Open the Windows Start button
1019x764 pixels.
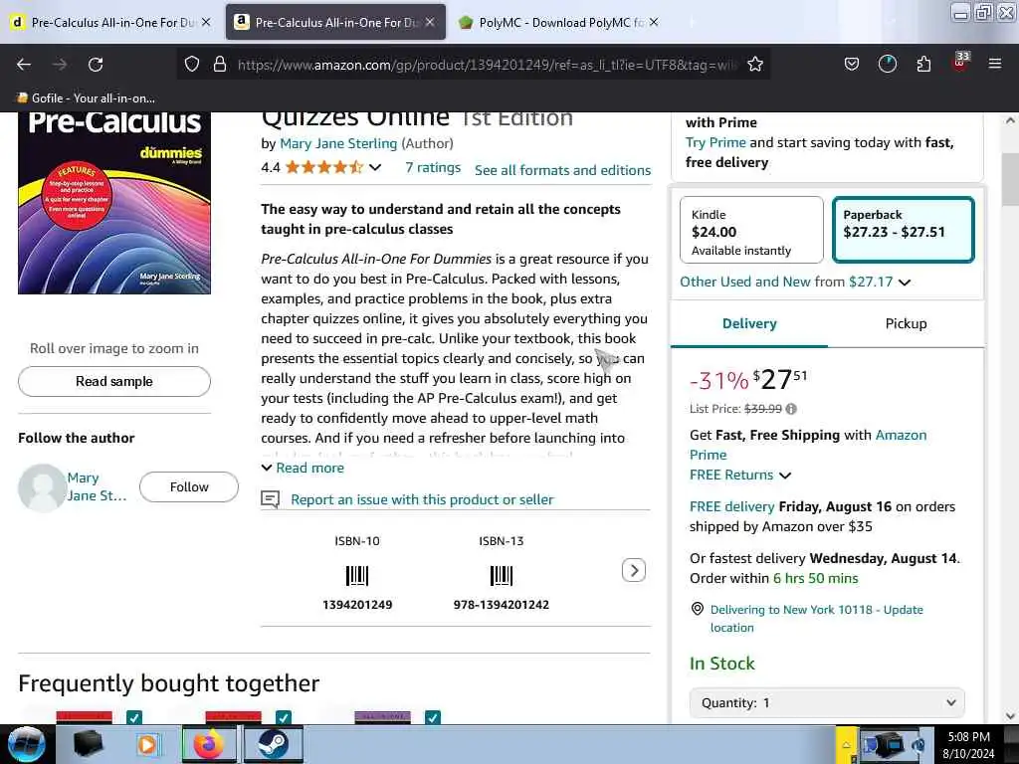25,744
